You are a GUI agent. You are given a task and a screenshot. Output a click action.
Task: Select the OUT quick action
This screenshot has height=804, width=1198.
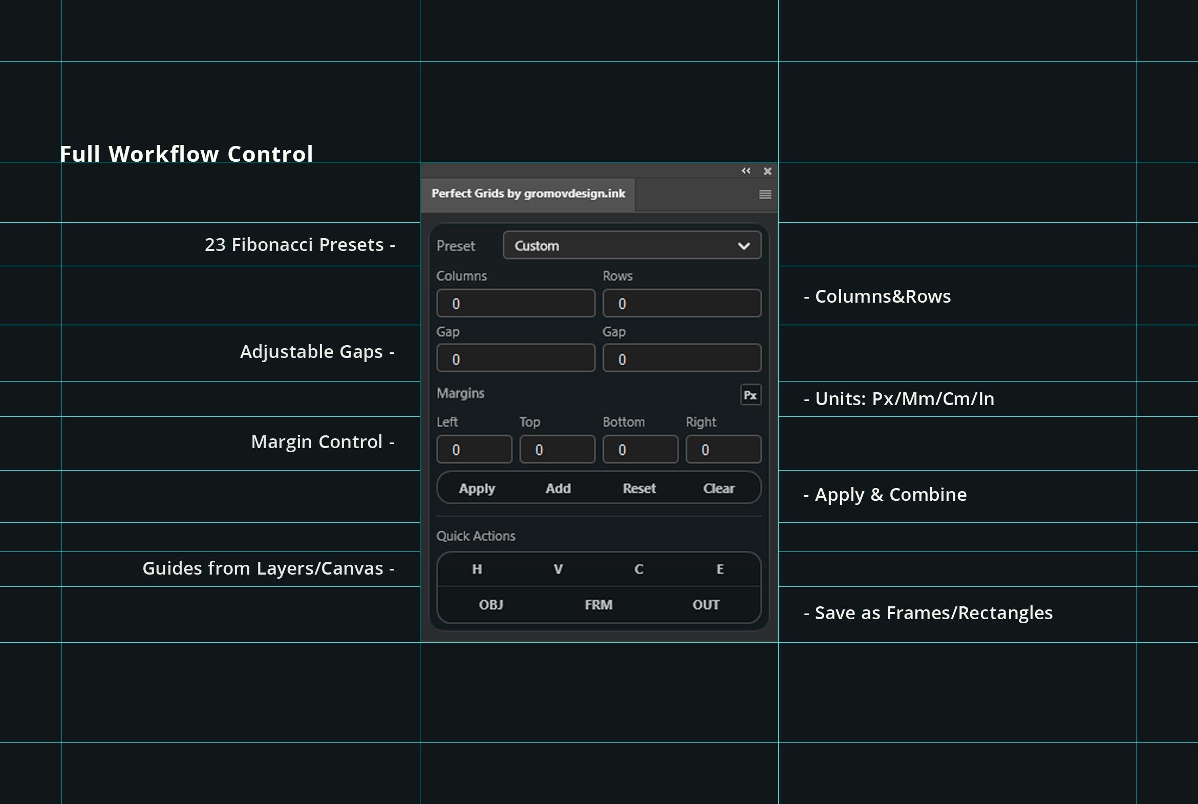(x=706, y=605)
